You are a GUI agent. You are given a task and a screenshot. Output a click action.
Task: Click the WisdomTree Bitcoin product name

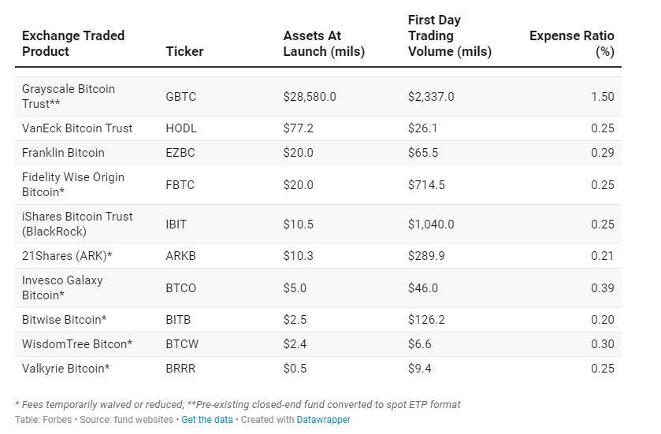(77, 344)
